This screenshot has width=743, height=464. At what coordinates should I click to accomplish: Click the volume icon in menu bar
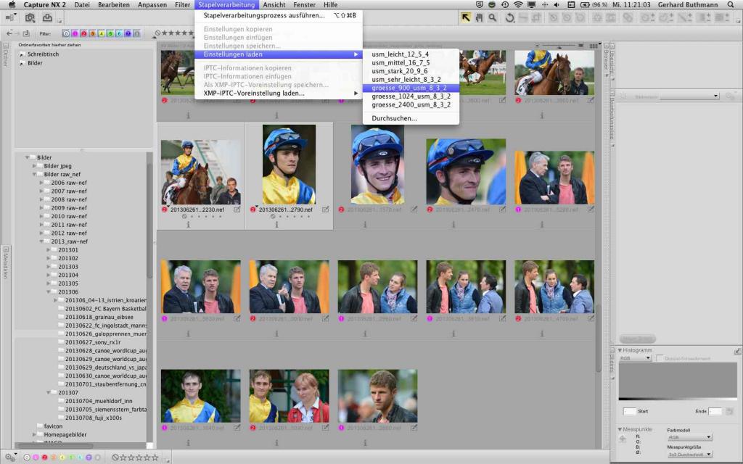click(557, 5)
